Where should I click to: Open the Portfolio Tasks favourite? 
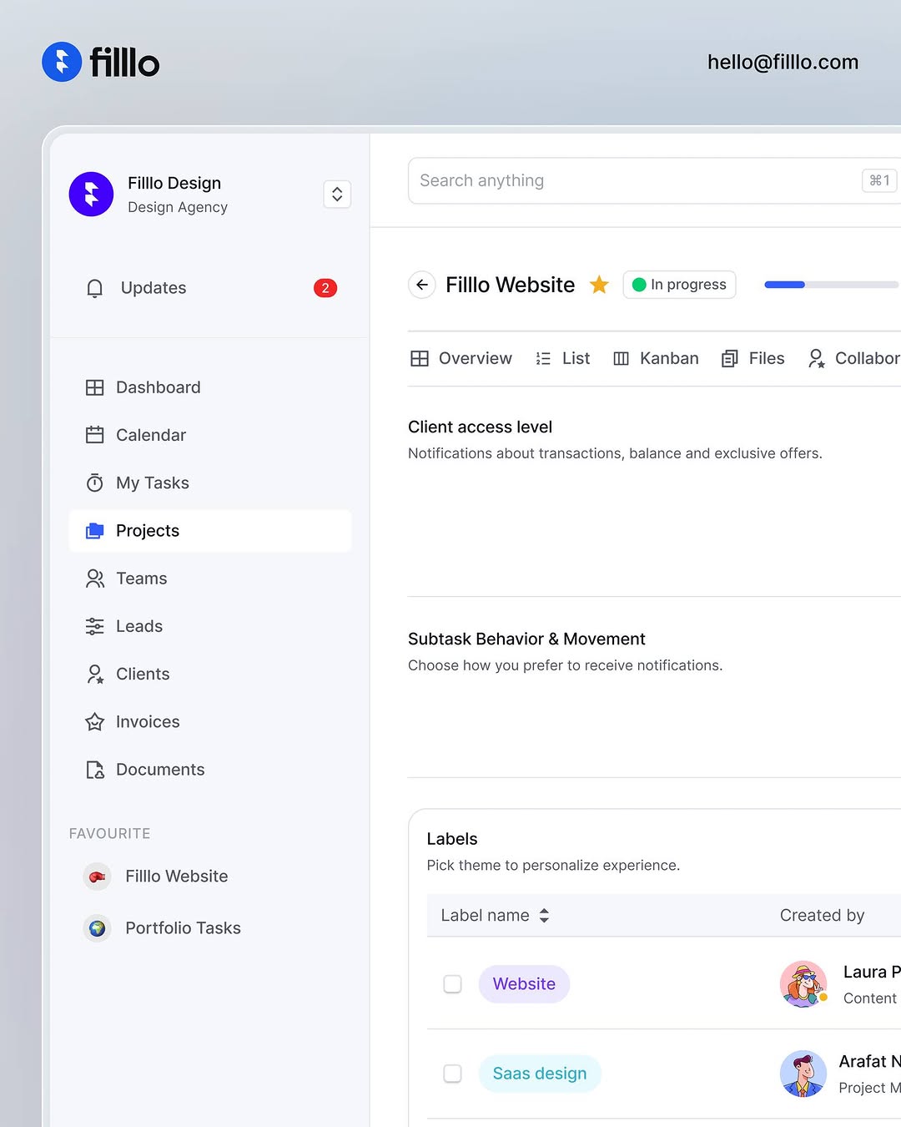(183, 928)
